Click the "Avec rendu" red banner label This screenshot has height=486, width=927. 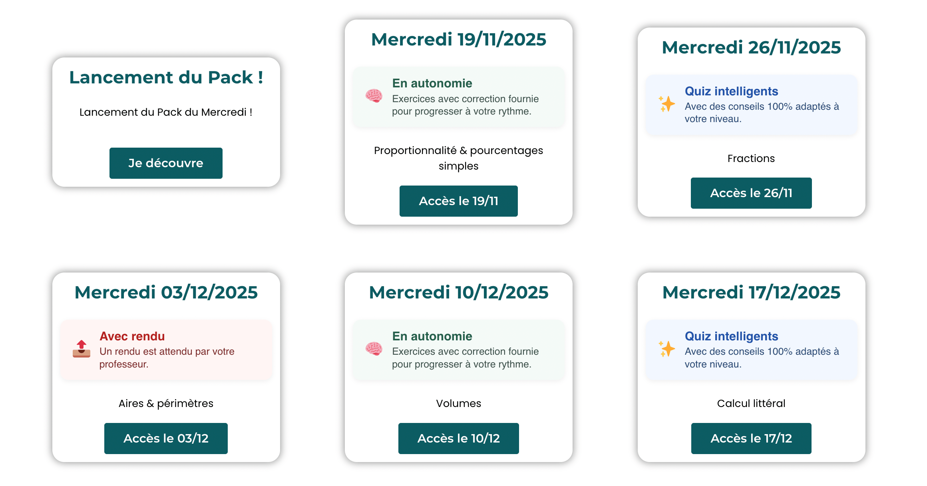point(132,336)
